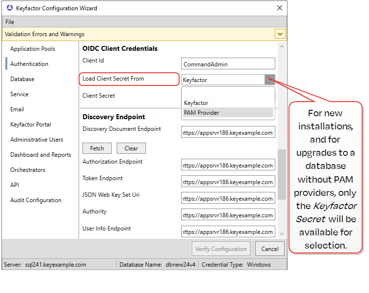Open the Audit Configuration section
This screenshot has width=369, height=293.
tap(36, 200)
